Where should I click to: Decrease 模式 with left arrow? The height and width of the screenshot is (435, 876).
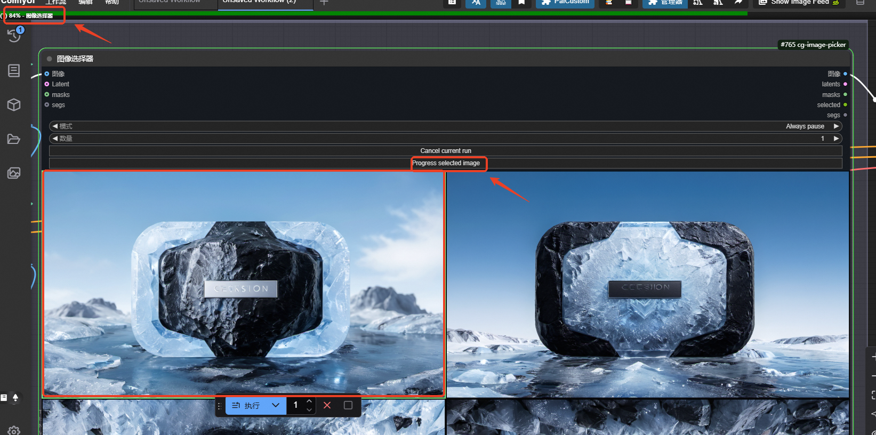click(55, 126)
